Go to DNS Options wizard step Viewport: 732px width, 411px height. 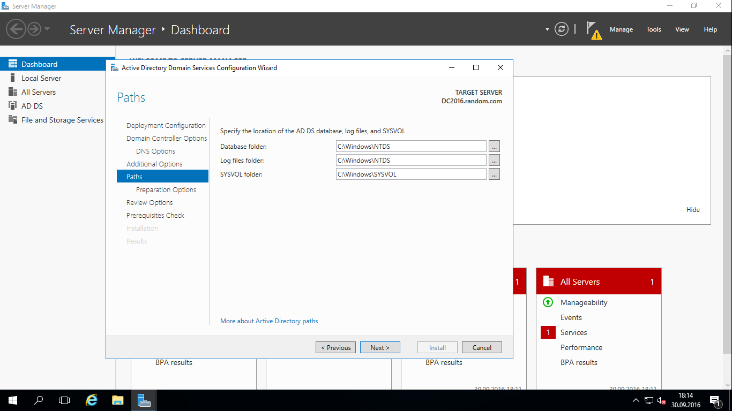pos(155,151)
